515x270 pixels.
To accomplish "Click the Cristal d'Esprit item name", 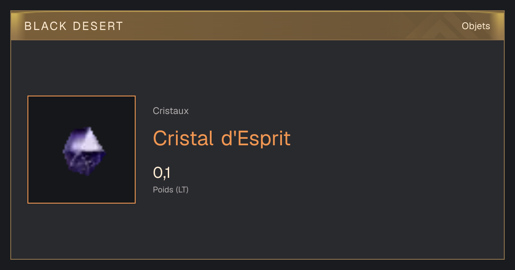I will pyautogui.click(x=222, y=138).
